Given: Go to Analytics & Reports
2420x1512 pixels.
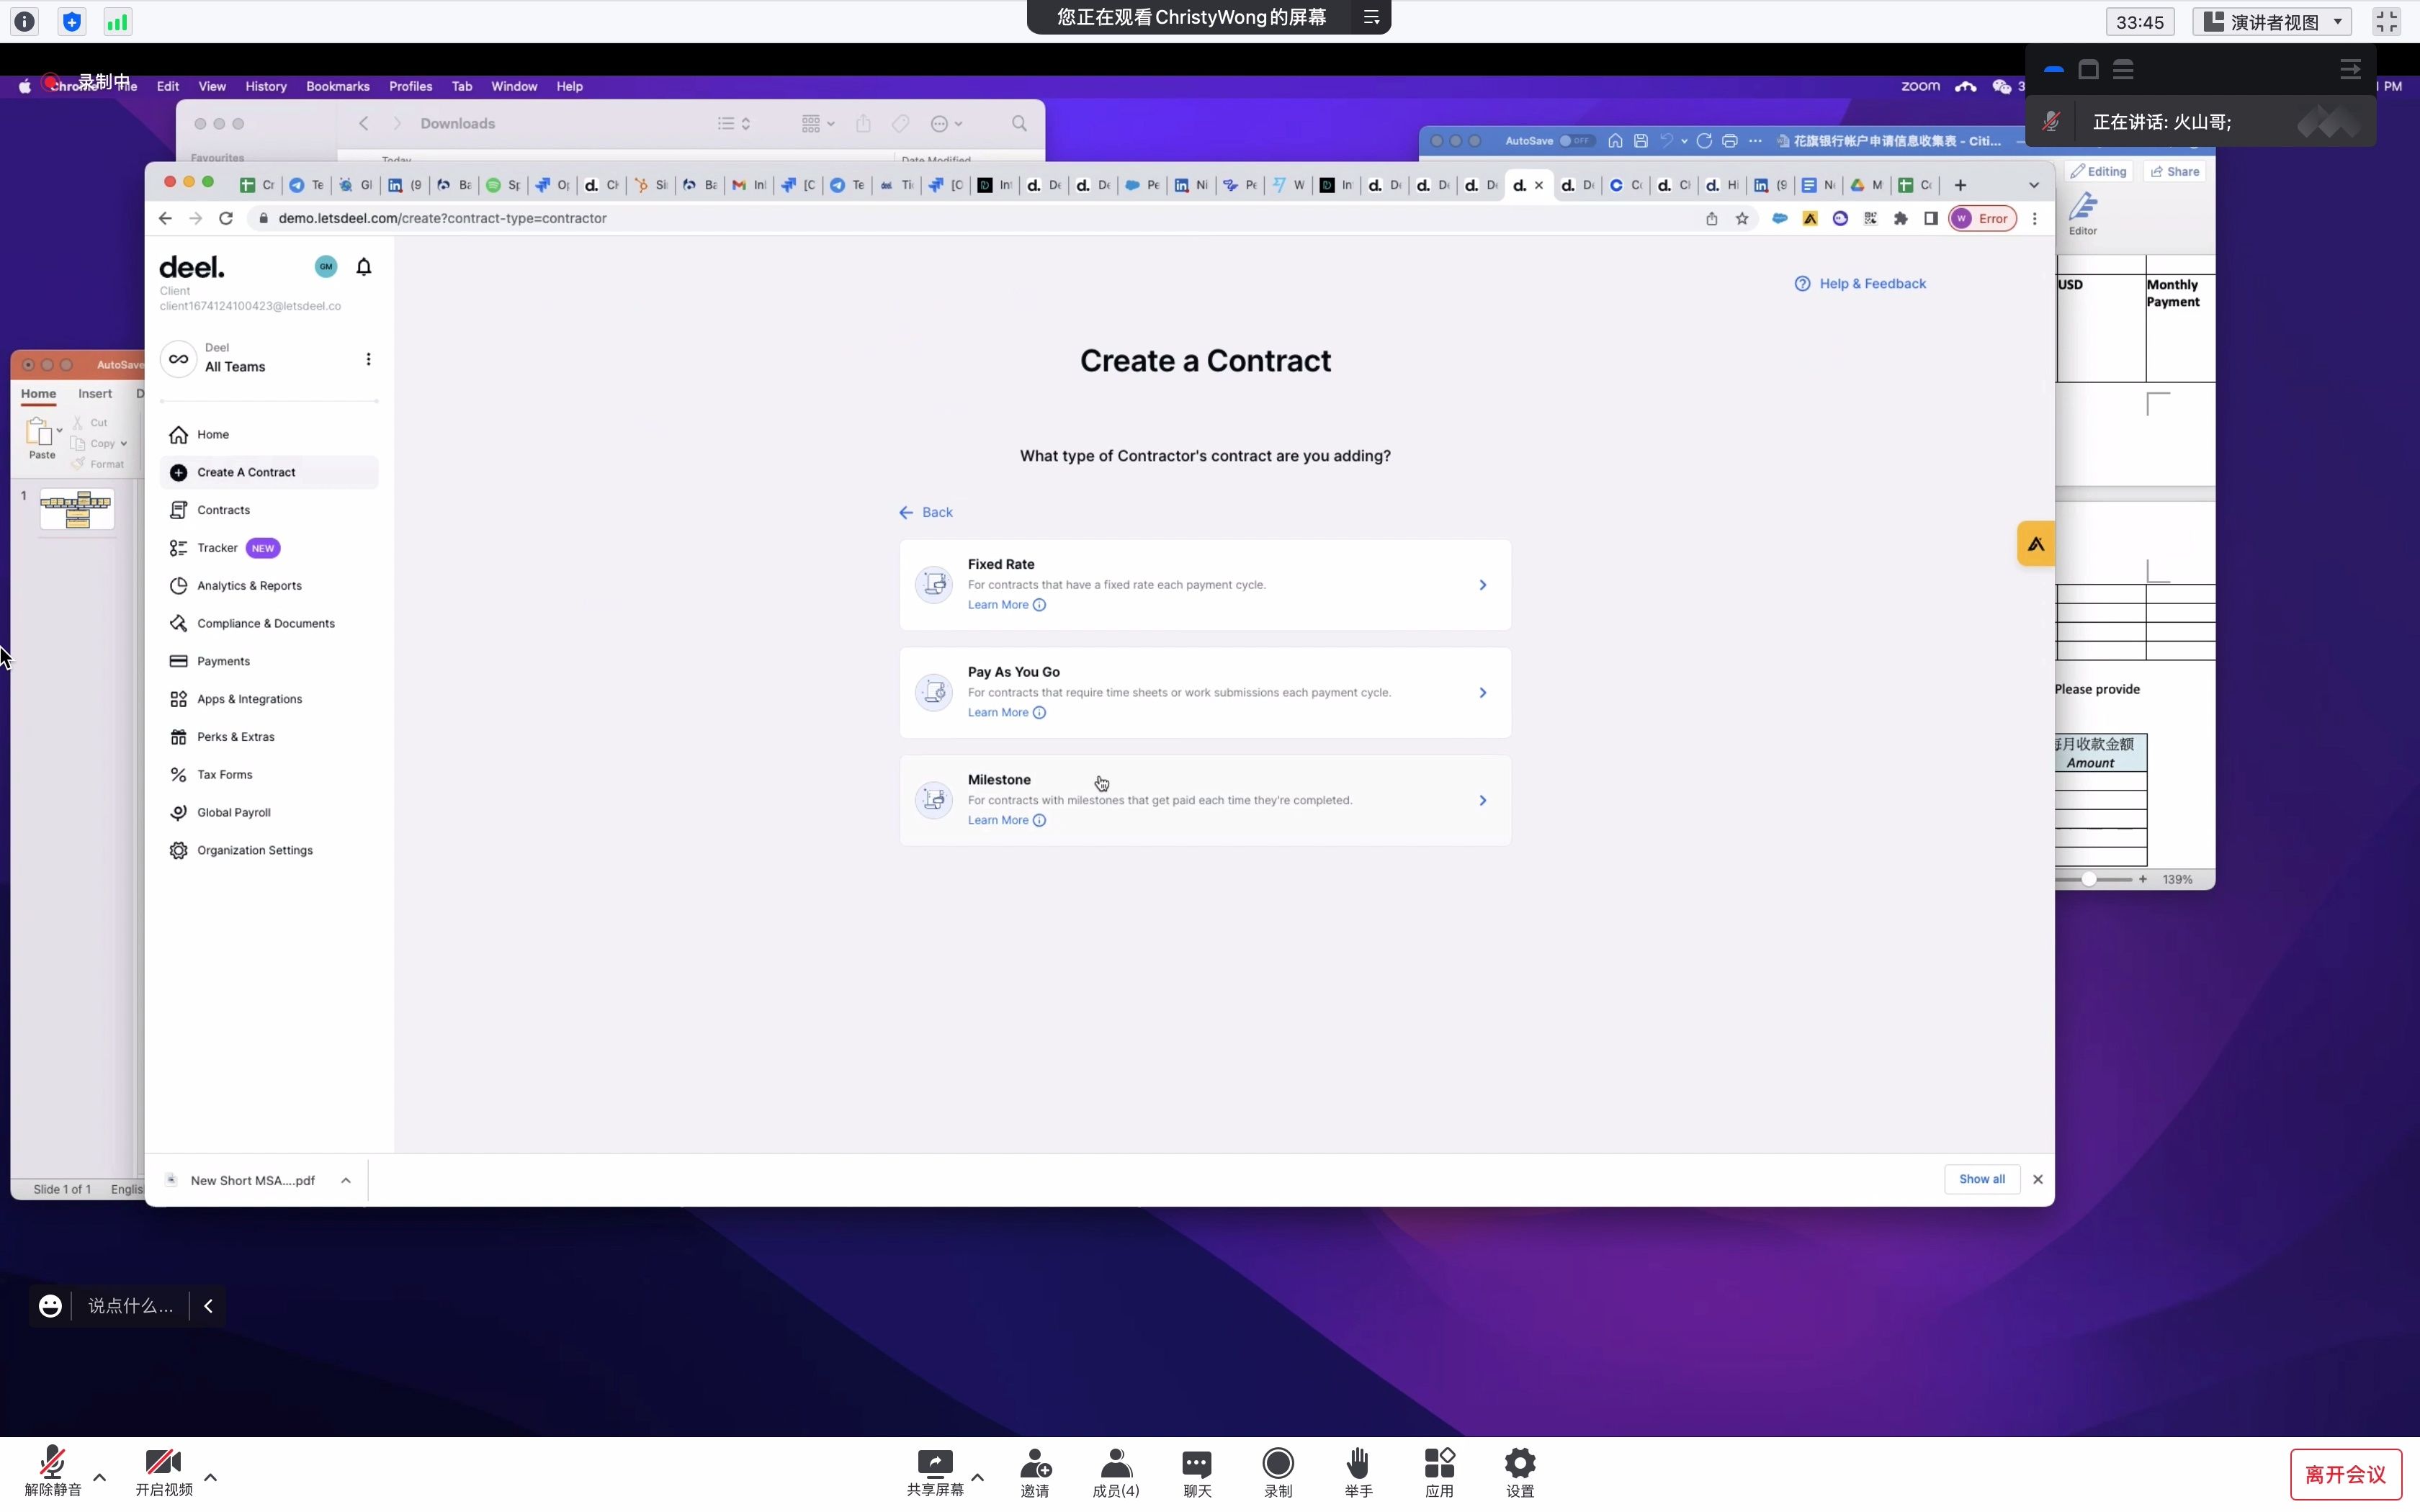Looking at the screenshot, I should (269, 586).
